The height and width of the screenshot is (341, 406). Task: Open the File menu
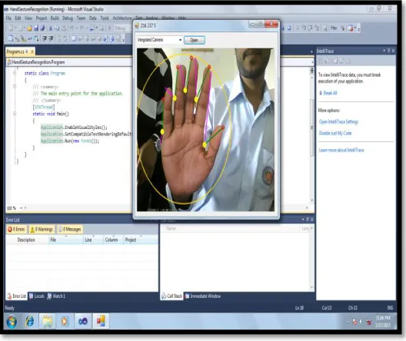(8, 18)
